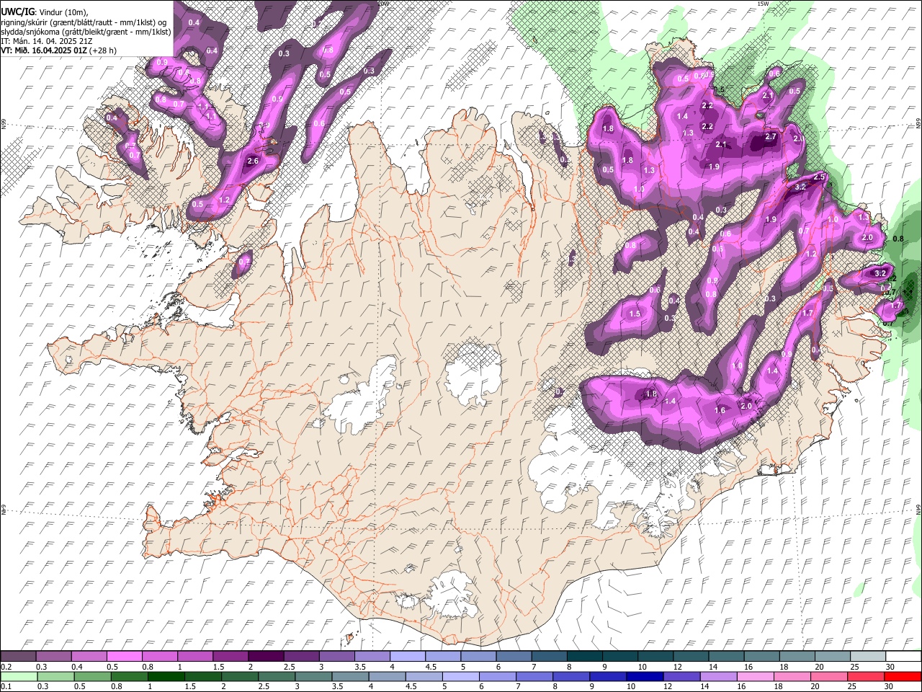Click the '0.1' label in lower legend
This screenshot has height=692, width=922.
6,687
